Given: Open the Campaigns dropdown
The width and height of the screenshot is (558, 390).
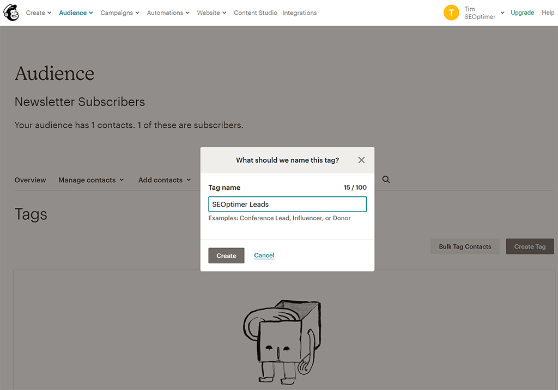Looking at the screenshot, I should point(120,13).
